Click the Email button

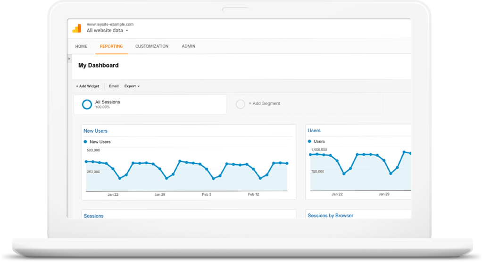(x=114, y=86)
